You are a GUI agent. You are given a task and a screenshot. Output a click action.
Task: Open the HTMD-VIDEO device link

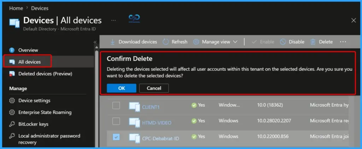[x=157, y=123]
